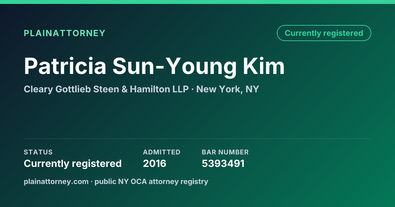This screenshot has width=395, height=207.
Task: Click the word Patricia in the heading
Action: point(65,66)
